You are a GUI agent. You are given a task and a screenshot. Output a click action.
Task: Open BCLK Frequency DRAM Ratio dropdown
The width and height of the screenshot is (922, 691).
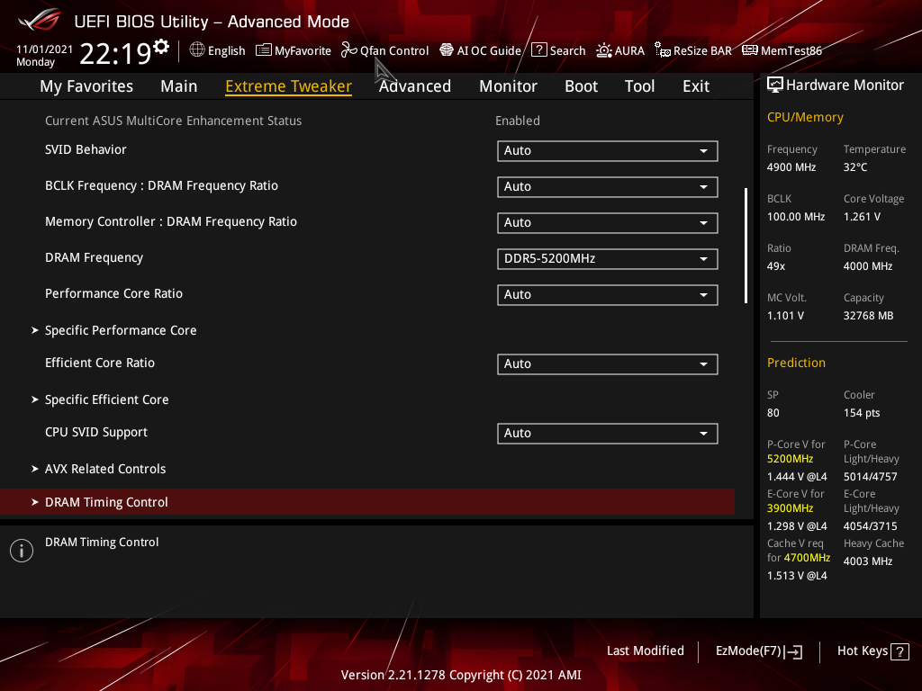click(x=608, y=187)
